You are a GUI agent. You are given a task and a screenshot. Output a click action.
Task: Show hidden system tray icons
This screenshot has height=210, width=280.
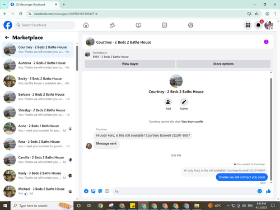click(x=228, y=206)
